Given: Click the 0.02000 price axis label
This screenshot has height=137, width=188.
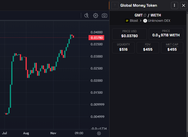Looking at the screenshot, I should 97,80.
